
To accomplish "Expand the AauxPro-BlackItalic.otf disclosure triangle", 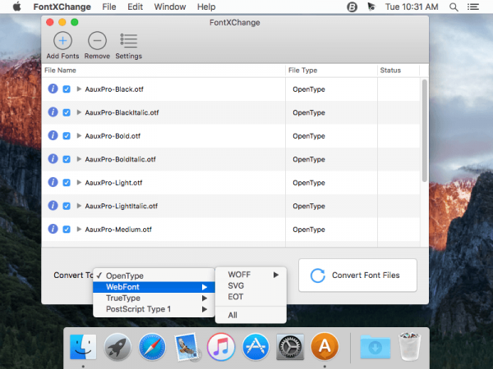I will [x=79, y=112].
